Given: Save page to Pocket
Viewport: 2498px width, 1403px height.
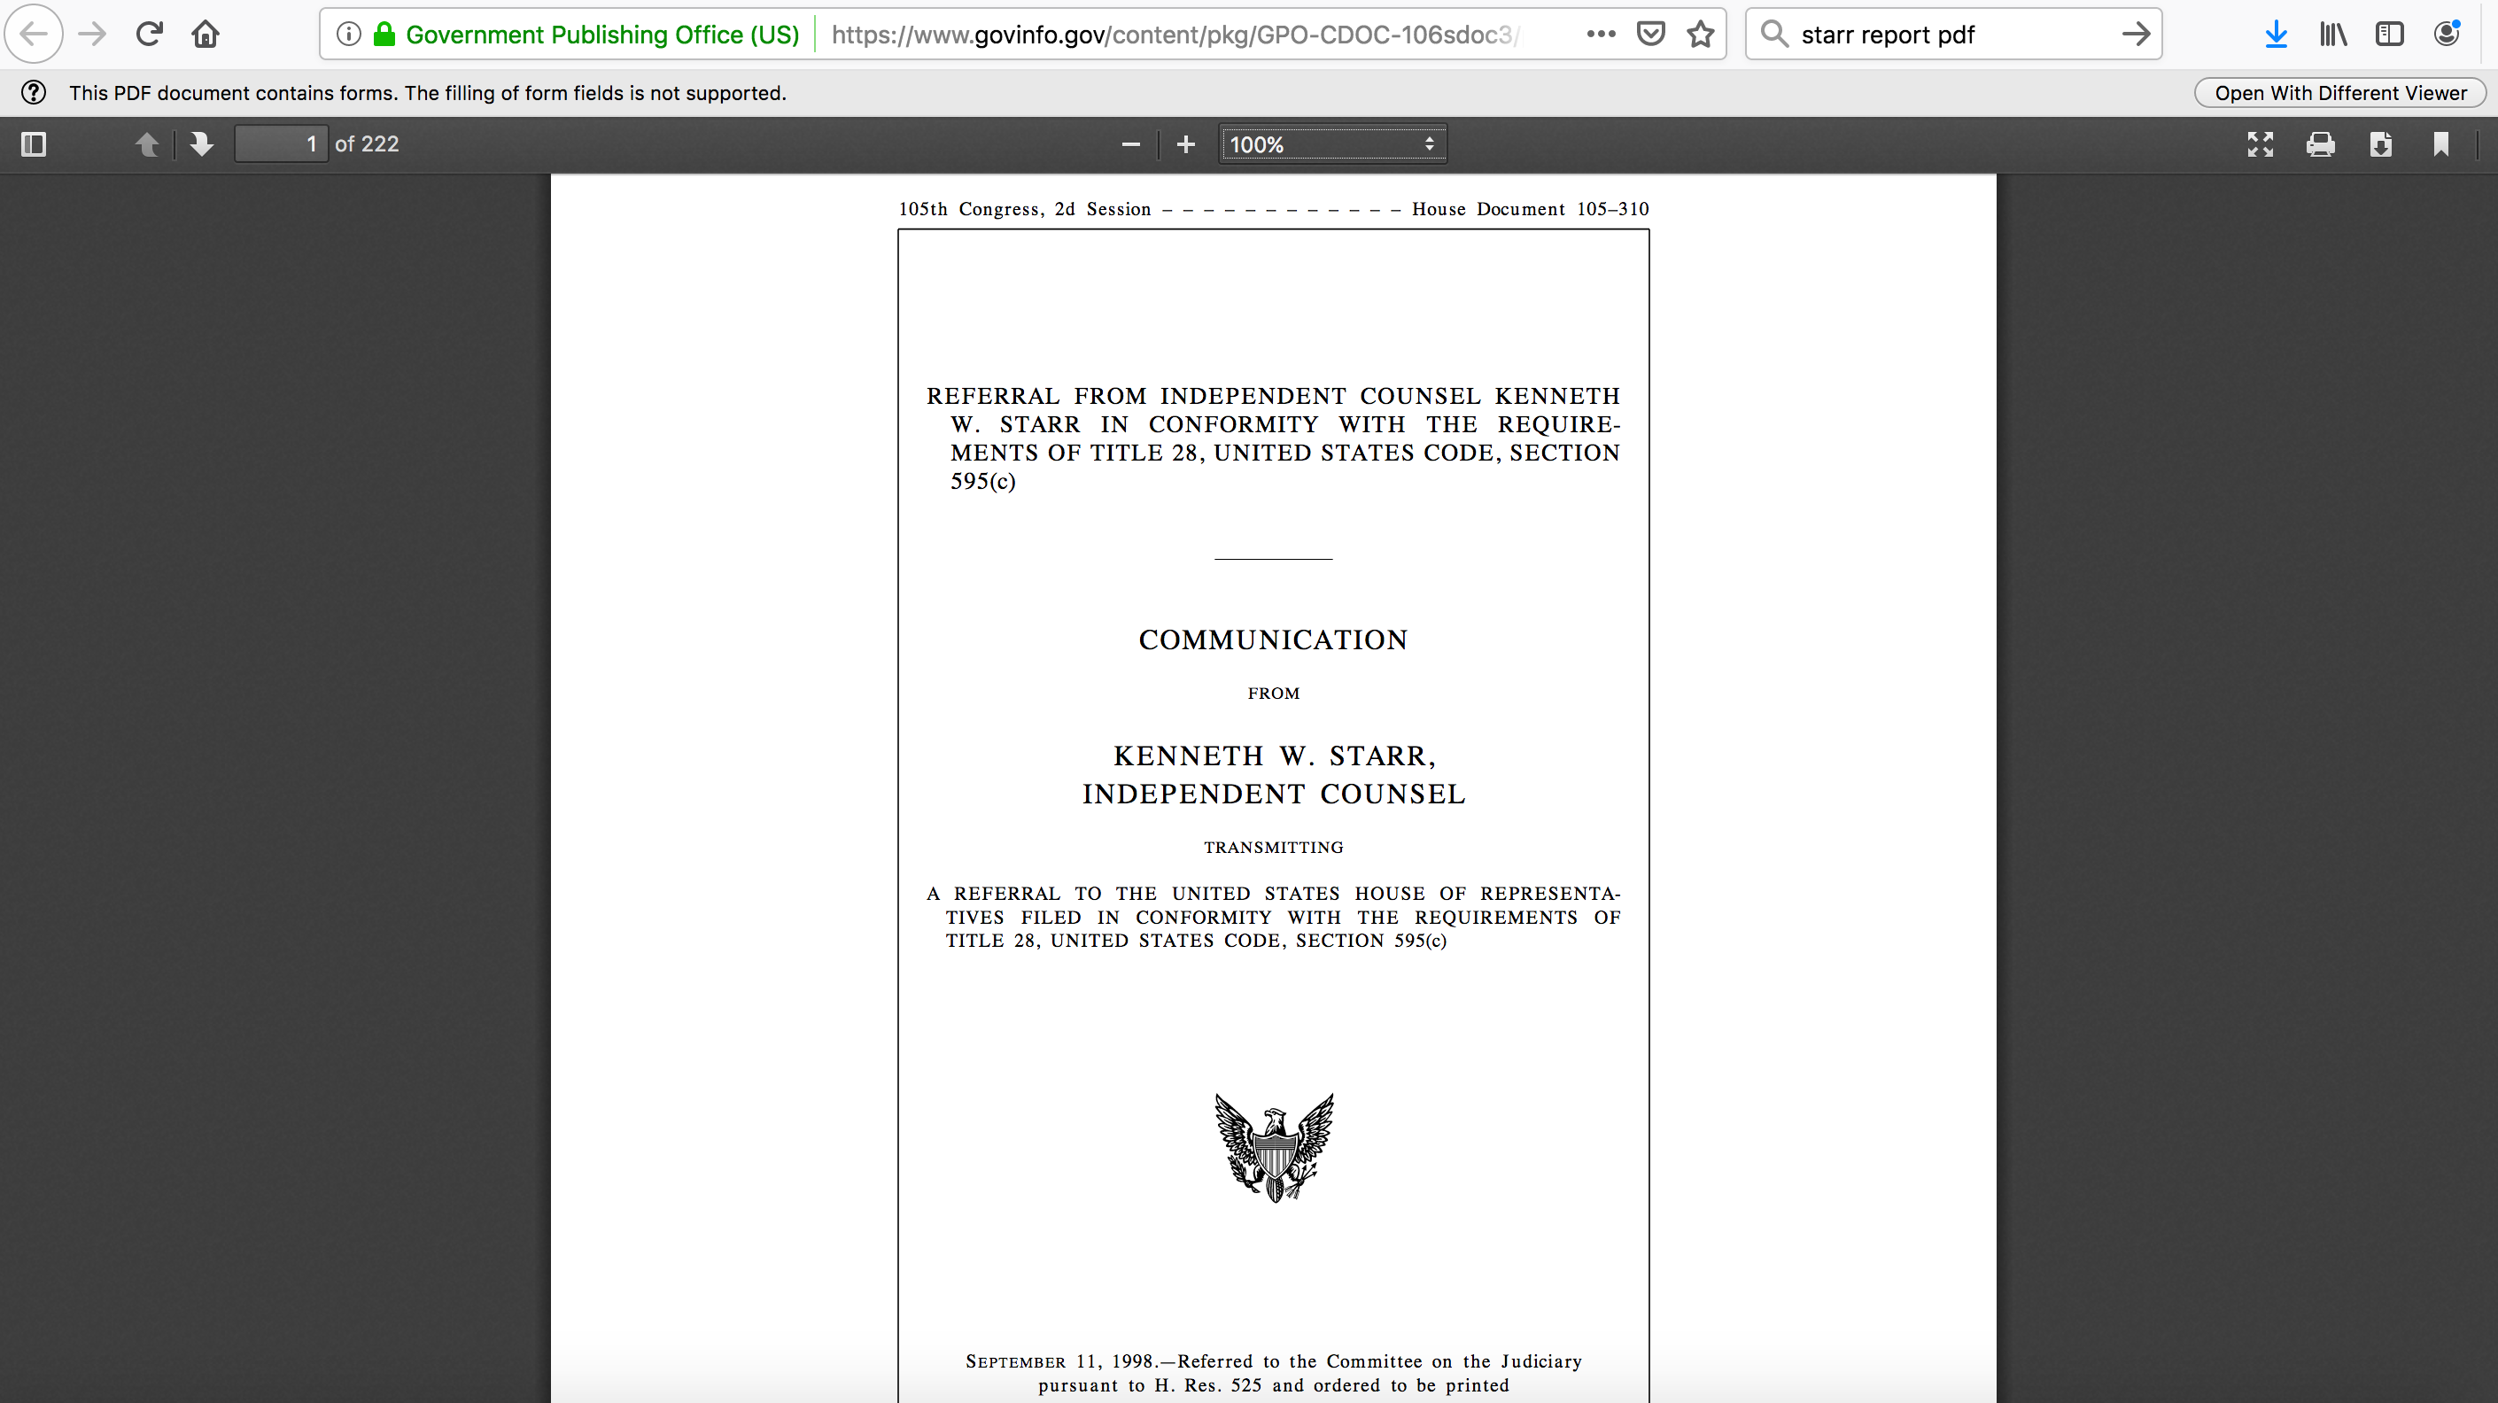Looking at the screenshot, I should coord(1650,35).
